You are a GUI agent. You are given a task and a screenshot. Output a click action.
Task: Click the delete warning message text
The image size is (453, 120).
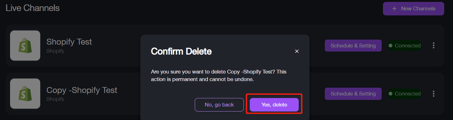pyautogui.click(x=219, y=76)
